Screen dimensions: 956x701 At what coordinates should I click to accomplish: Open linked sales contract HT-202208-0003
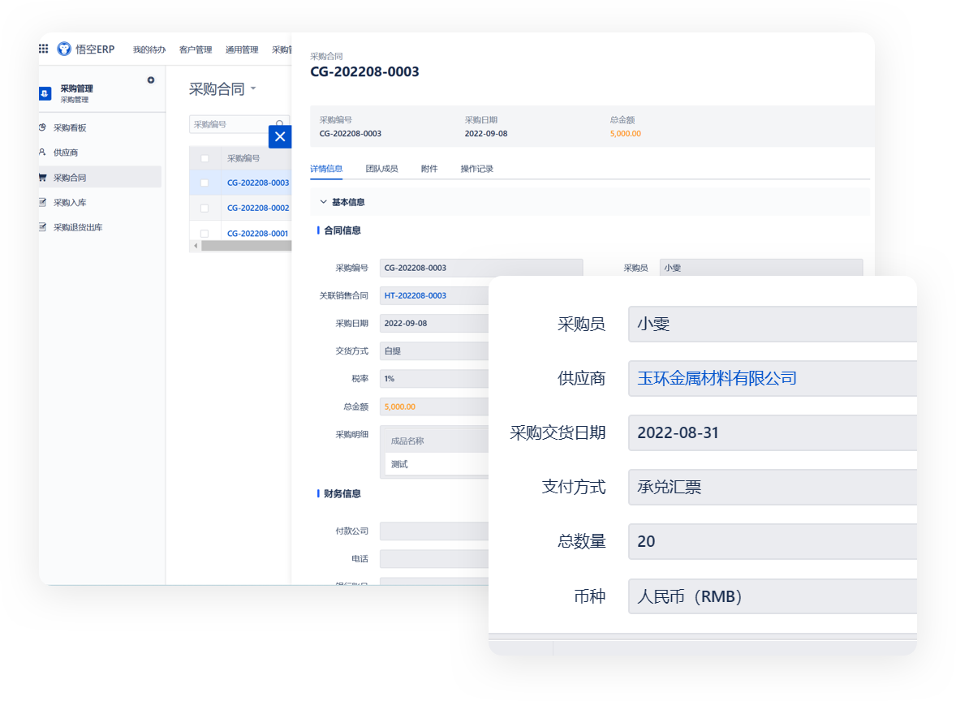(x=416, y=295)
